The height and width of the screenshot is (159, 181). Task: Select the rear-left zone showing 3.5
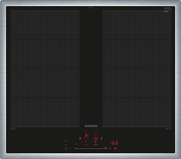tap(86, 135)
